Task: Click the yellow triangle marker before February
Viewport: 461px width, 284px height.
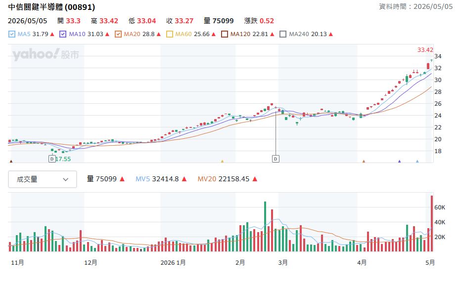Action: tap(222, 161)
